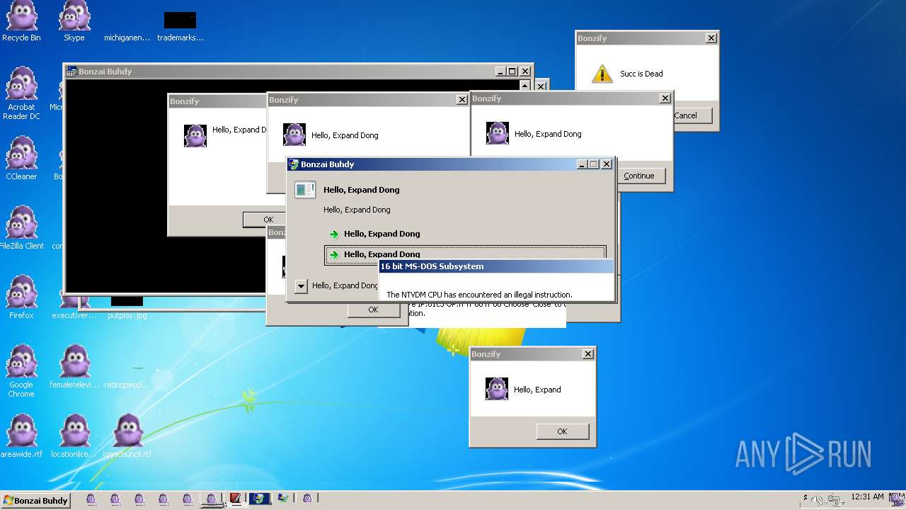Close the Bonzai Buhdy task dialog
906x510 pixels.
pyautogui.click(x=607, y=164)
